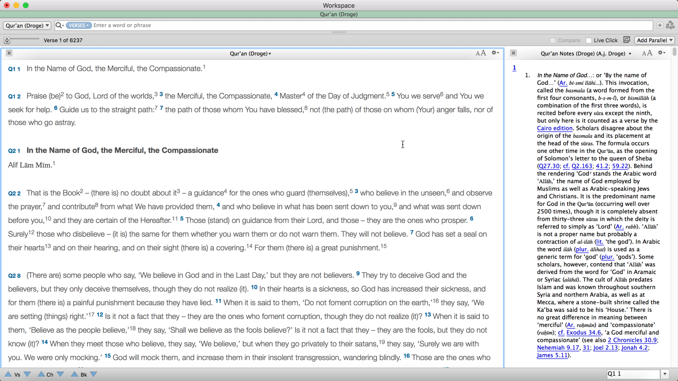Open the 59.22 reference link

620,166
